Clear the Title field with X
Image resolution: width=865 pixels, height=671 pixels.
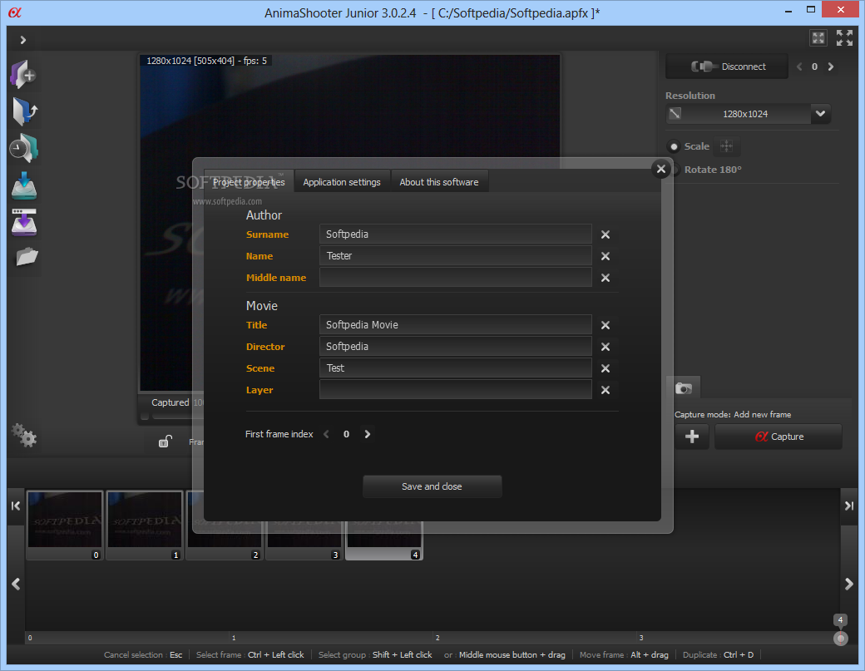pyautogui.click(x=605, y=325)
